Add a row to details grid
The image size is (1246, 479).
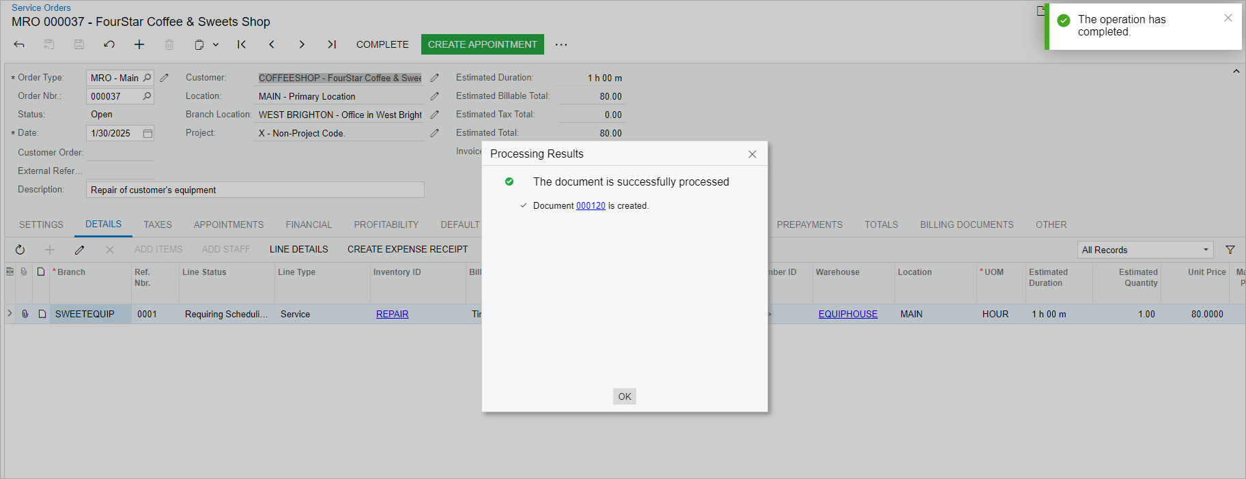(50, 250)
